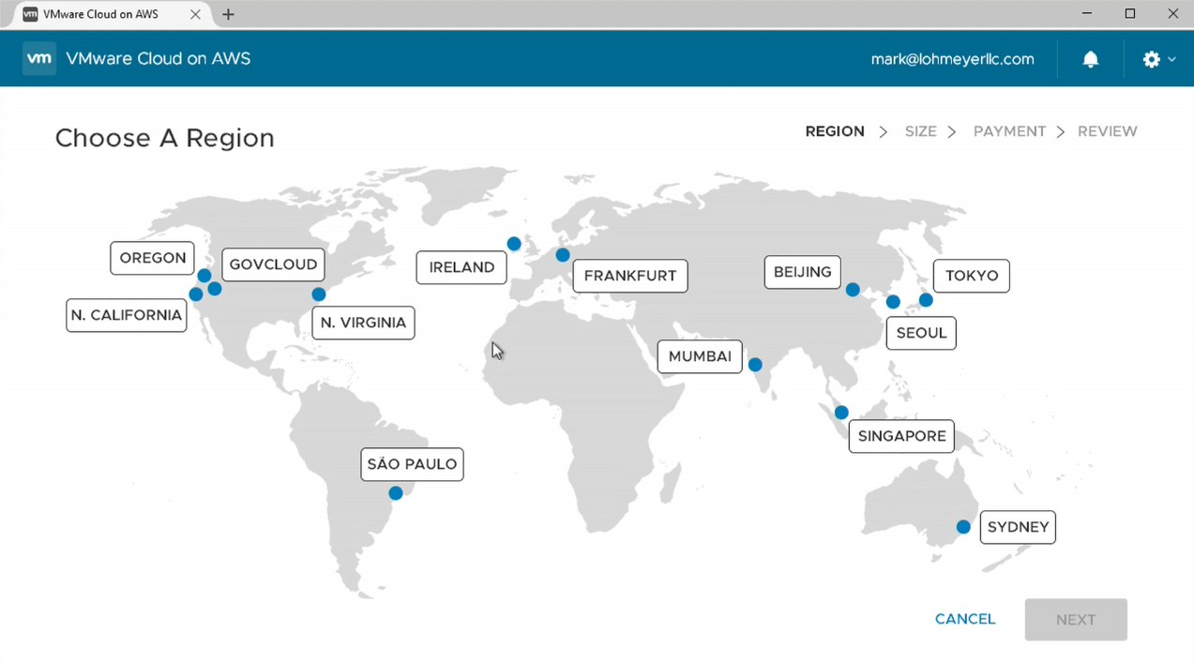Select the N. California region dot
Viewport: 1194px width, 663px height.
pos(195,294)
